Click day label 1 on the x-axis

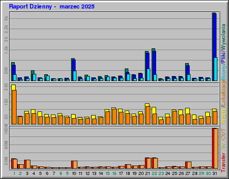[x=14, y=174]
